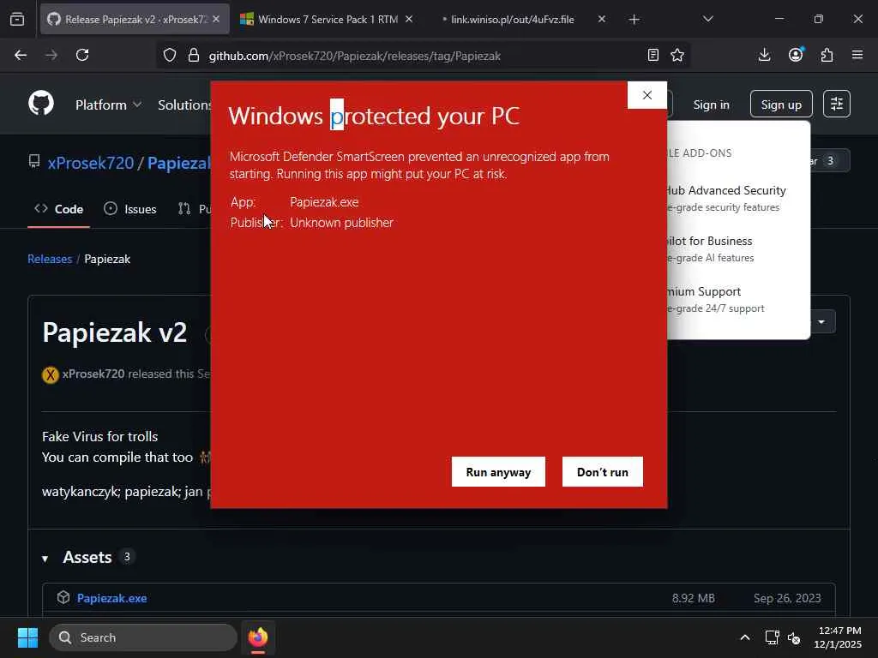Image resolution: width=878 pixels, height=658 pixels.
Task: Show hidden system tray icons
Action: click(745, 637)
